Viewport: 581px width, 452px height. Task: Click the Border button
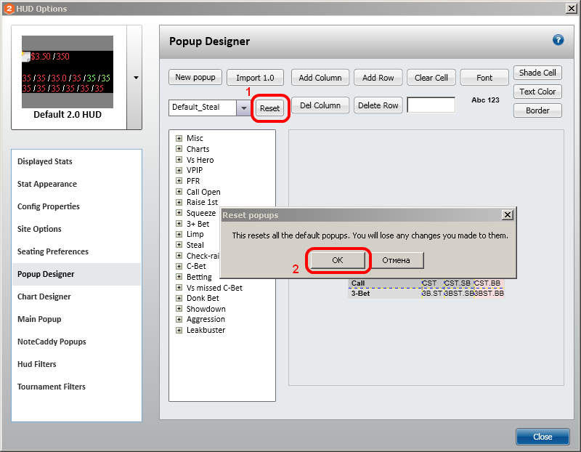(x=537, y=110)
